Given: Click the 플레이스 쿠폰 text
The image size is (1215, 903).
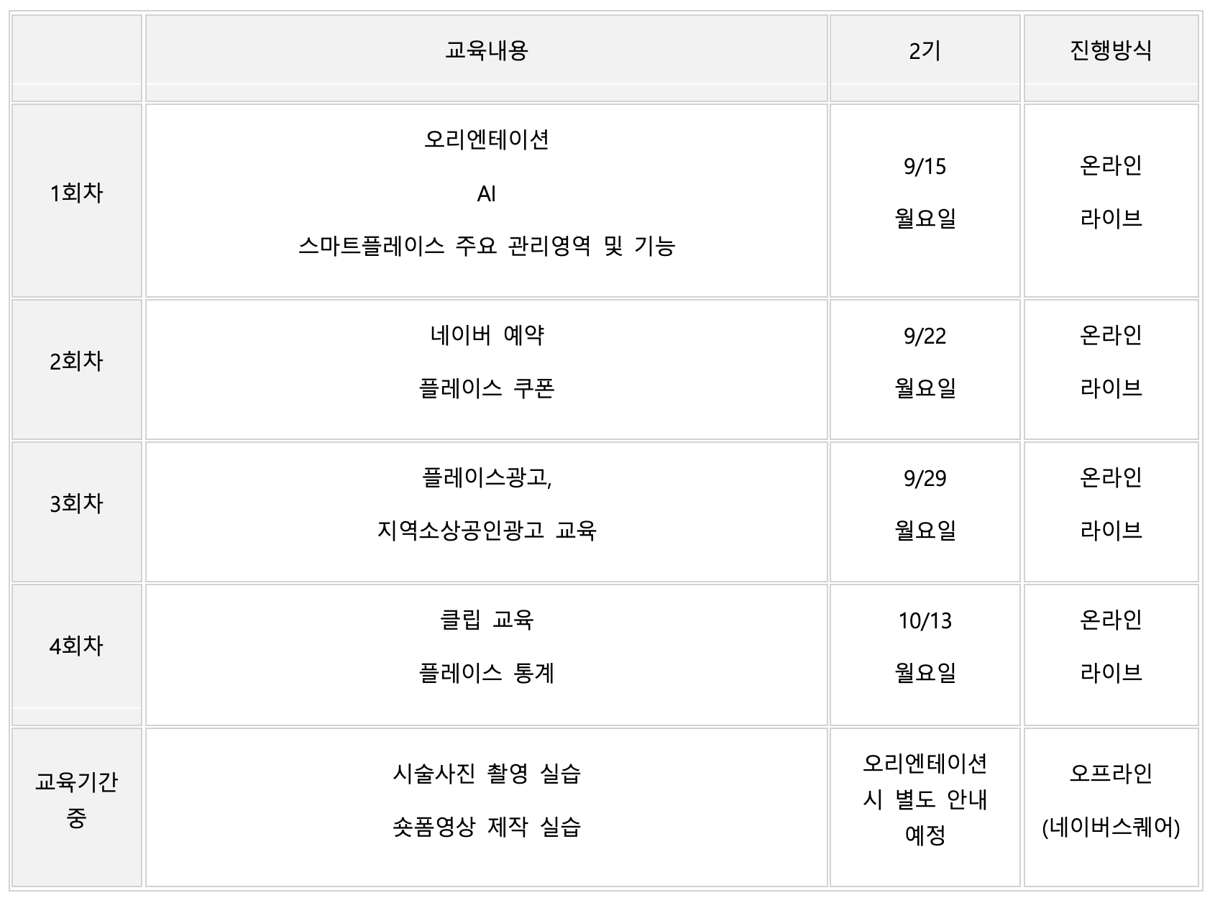Looking at the screenshot, I should tap(487, 388).
